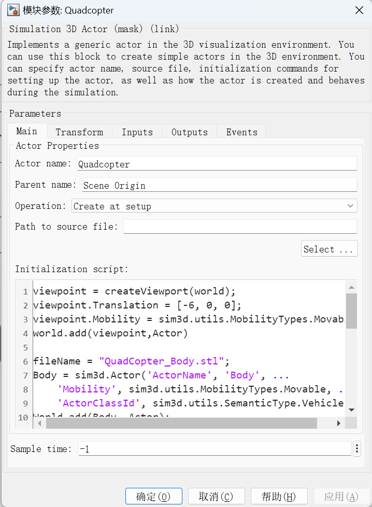372x507 pixels.
Task: Open the Transform tab
Action: (x=79, y=132)
